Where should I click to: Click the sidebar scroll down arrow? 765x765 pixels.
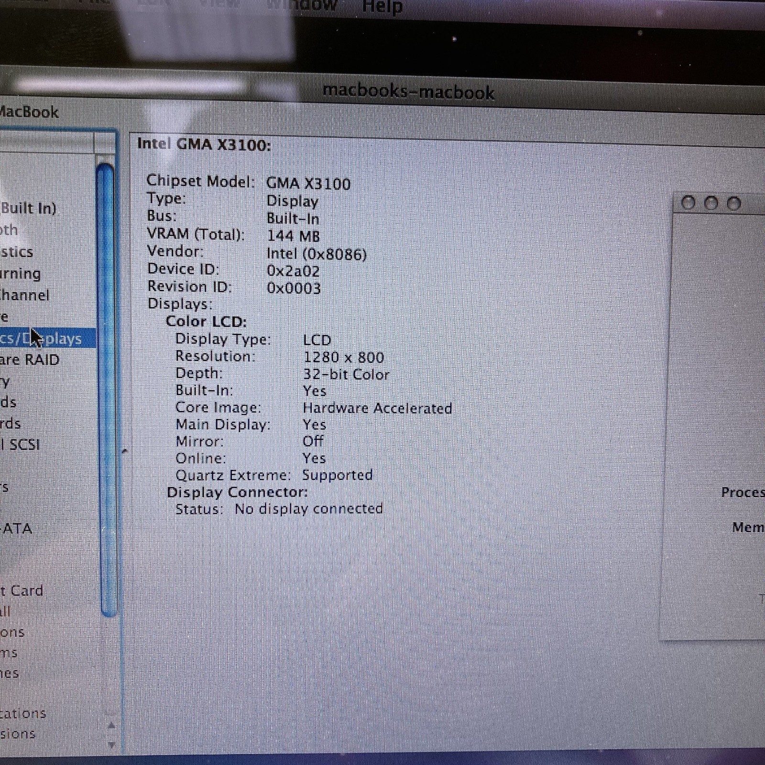pyautogui.click(x=111, y=745)
